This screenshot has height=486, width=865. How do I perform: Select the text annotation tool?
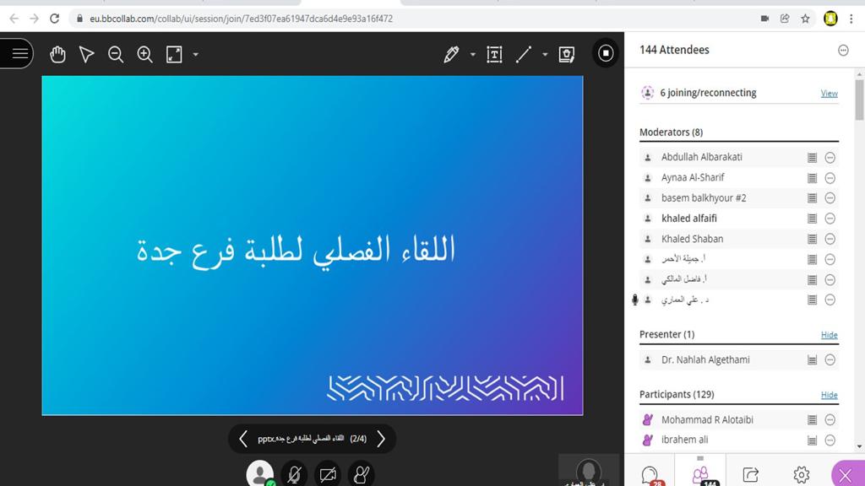coord(494,55)
